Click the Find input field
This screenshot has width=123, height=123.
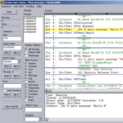[x=12, y=85]
